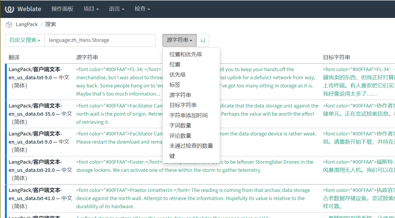Click the 执政官 target string
Screen dimensions: 395x218
[x=359, y=198]
